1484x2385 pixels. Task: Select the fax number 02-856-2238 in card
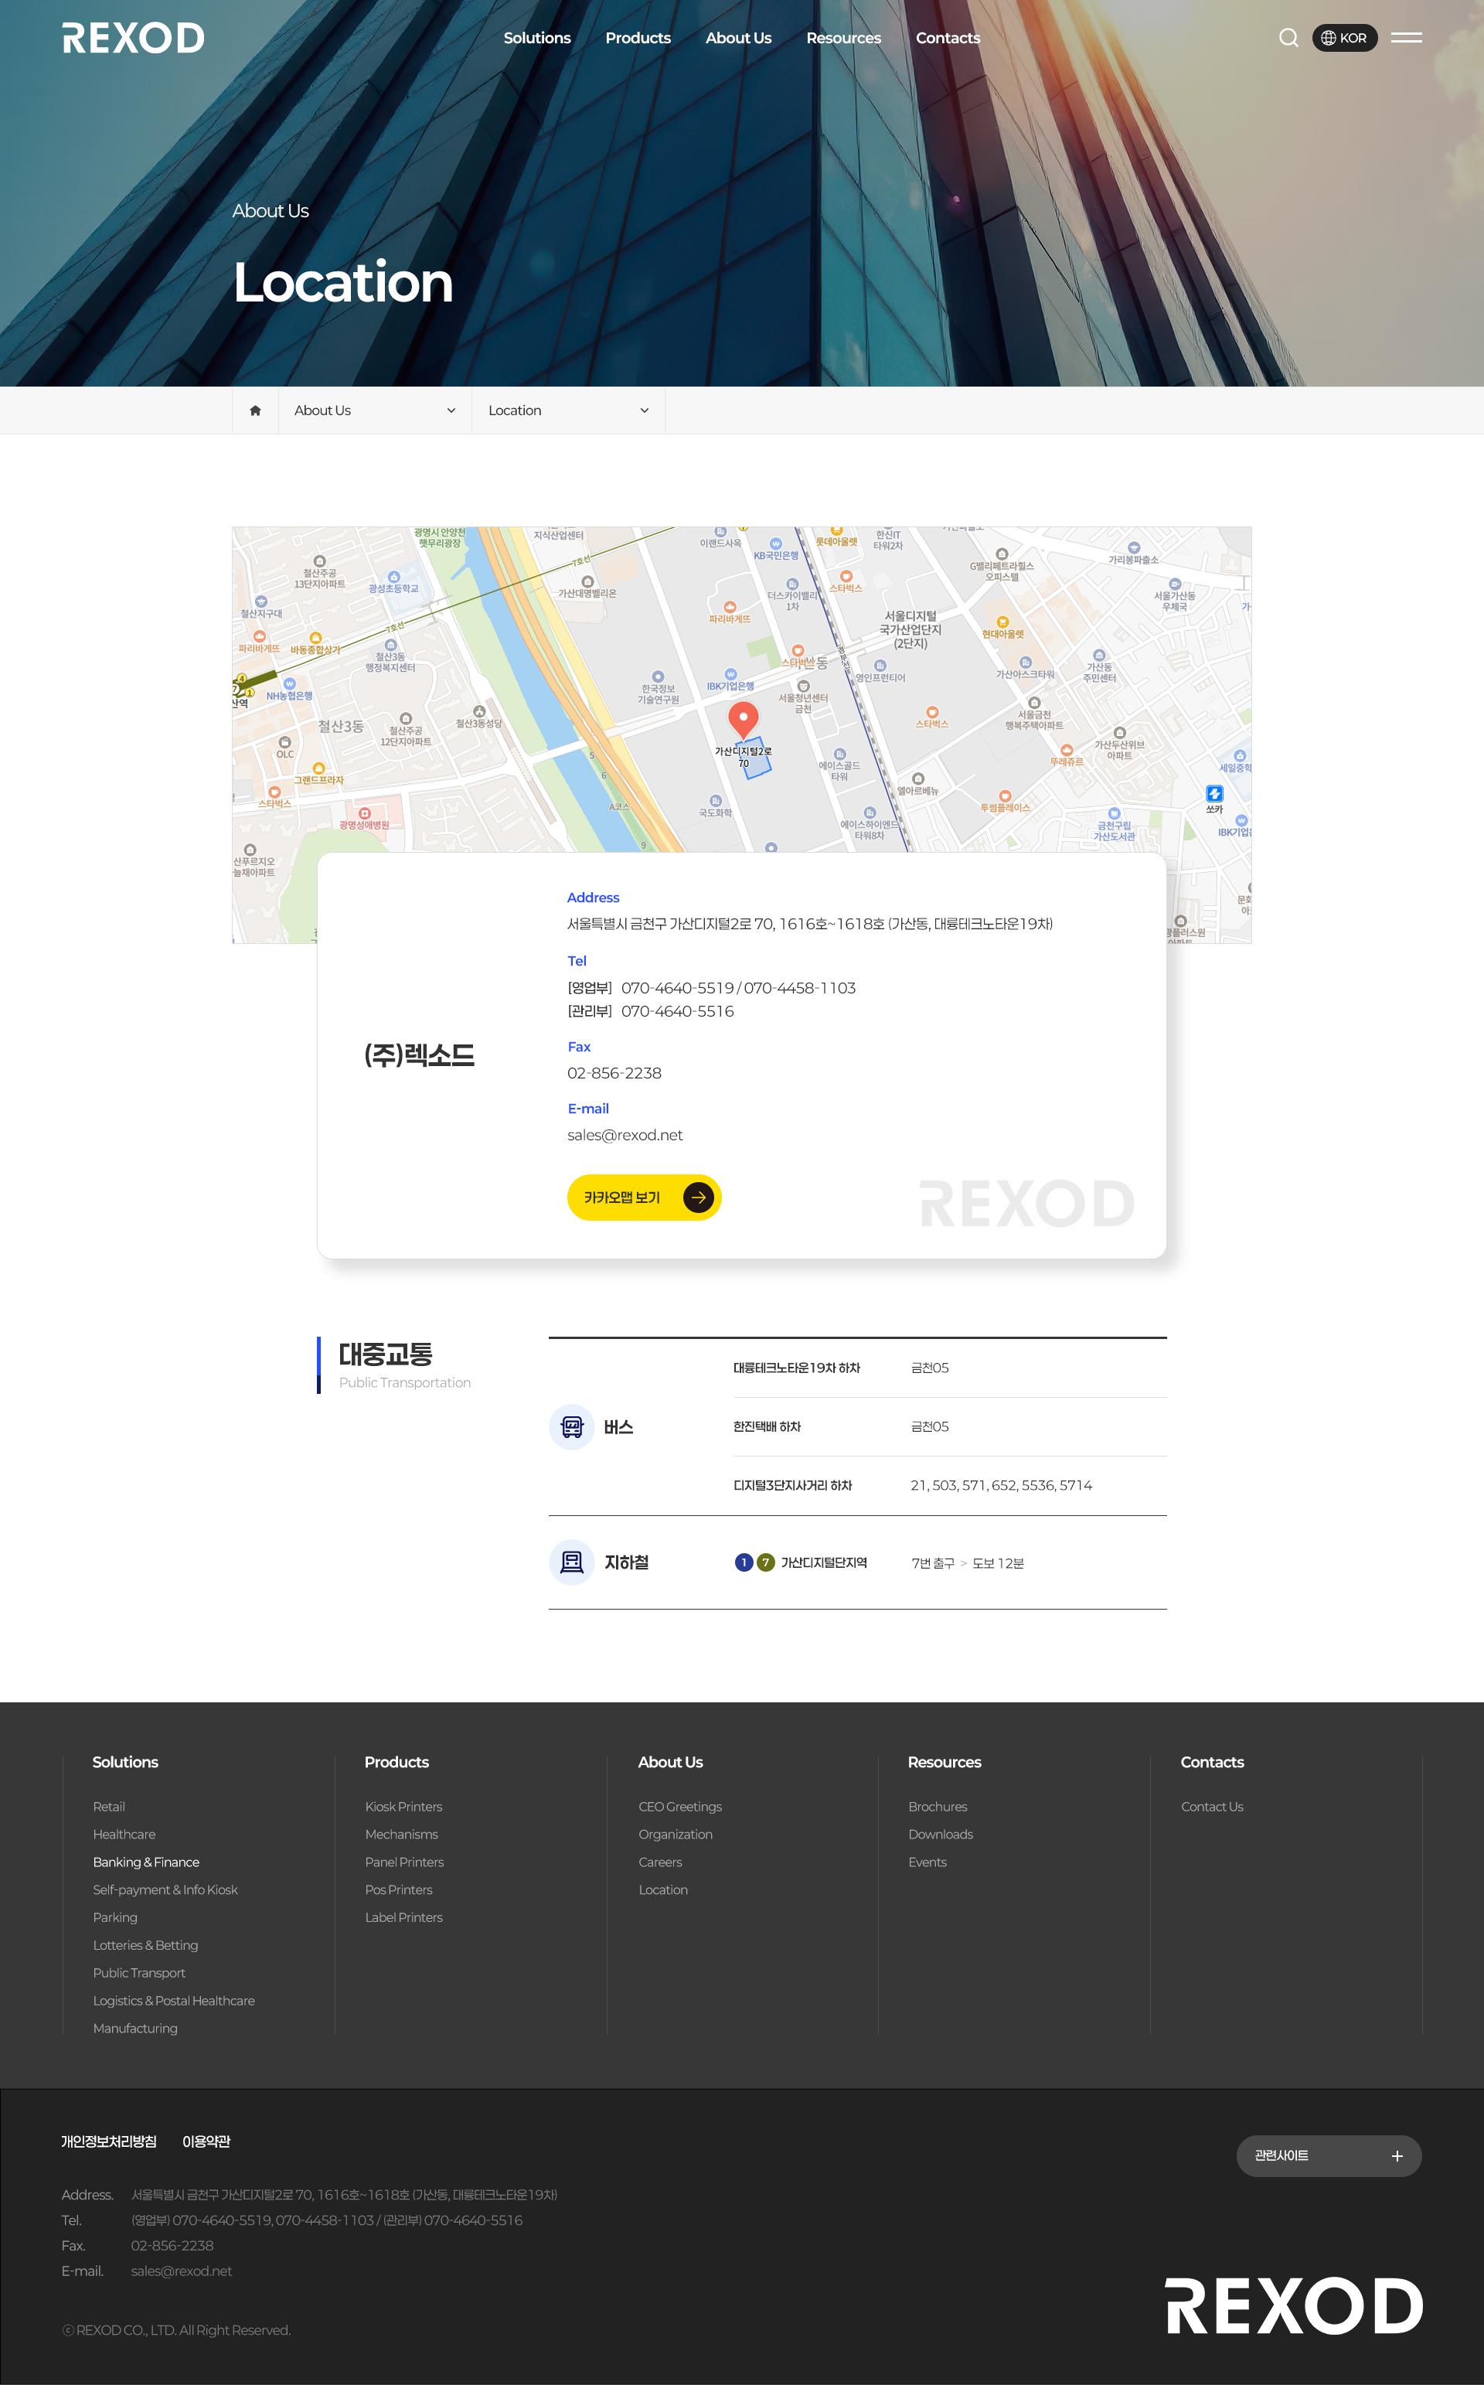(614, 1073)
